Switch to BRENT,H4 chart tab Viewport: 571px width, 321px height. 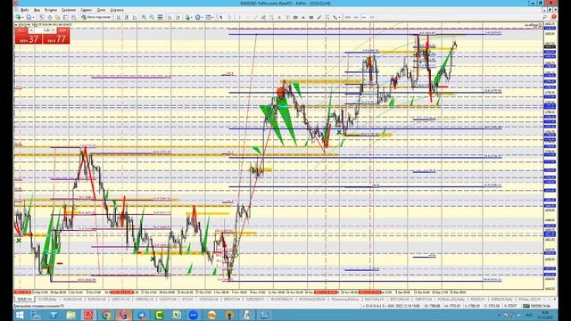[x=232, y=300]
